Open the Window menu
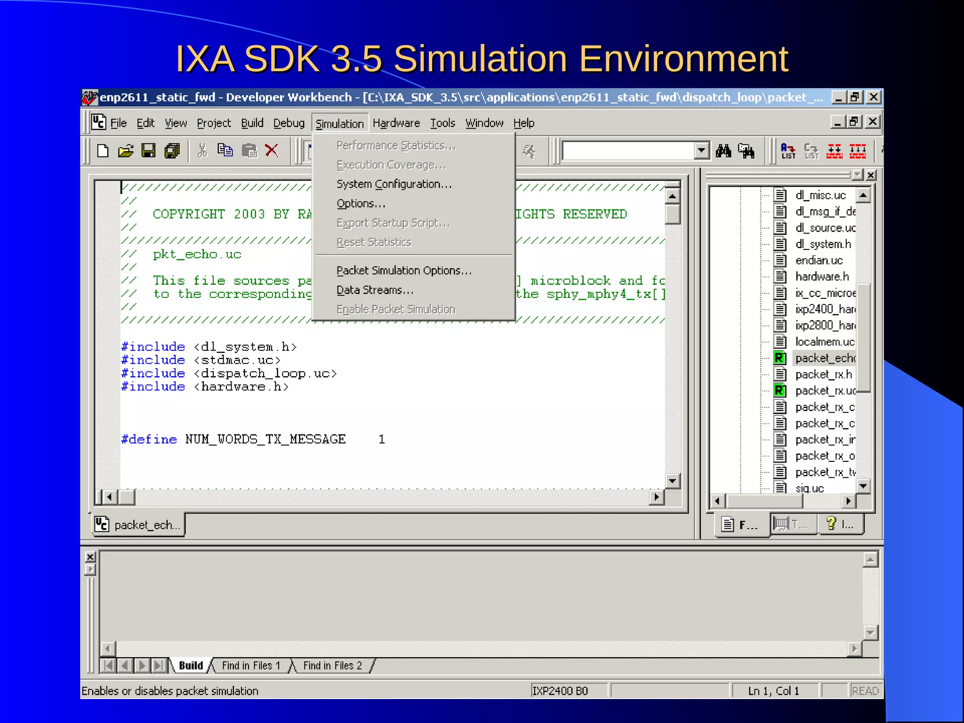Image resolution: width=964 pixels, height=723 pixels. click(484, 123)
